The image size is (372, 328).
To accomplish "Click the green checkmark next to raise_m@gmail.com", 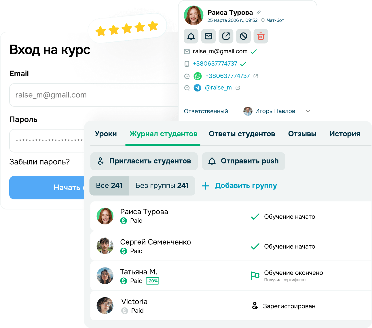I will point(254,52).
